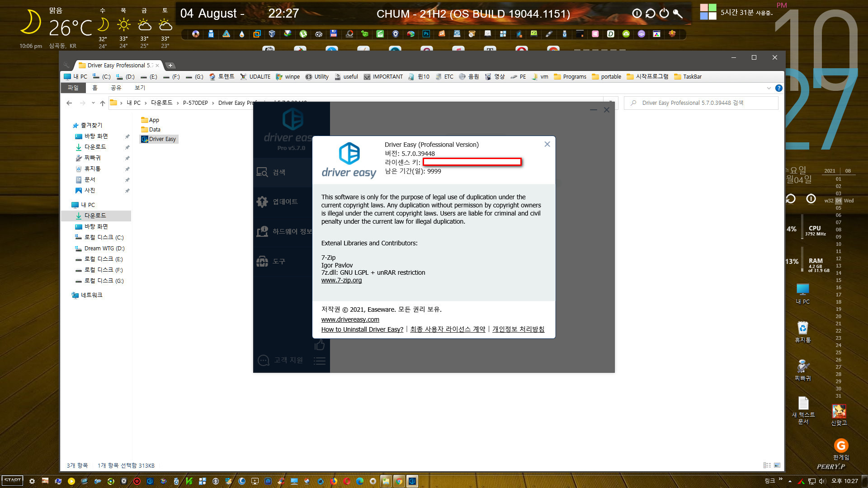Open the www.7-zip.org link
Screen dimensions: 868x488
pos(341,280)
